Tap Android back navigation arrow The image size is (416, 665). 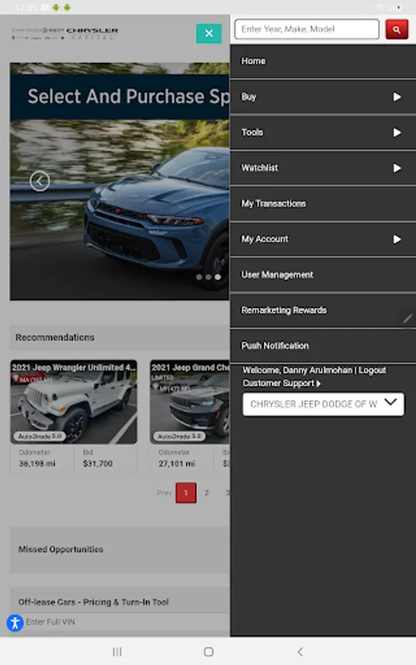point(300,652)
